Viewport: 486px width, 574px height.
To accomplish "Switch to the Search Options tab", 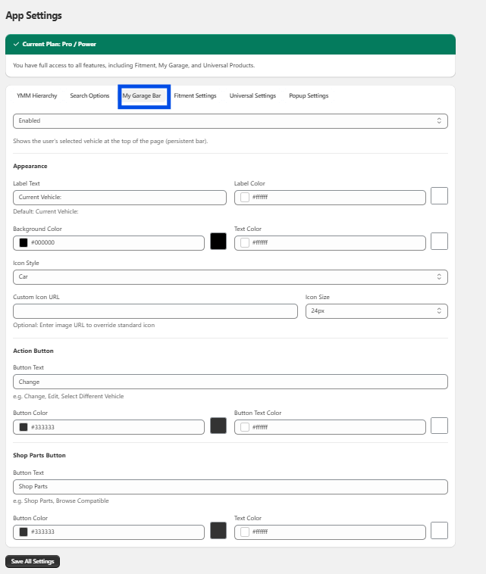I will coord(89,96).
